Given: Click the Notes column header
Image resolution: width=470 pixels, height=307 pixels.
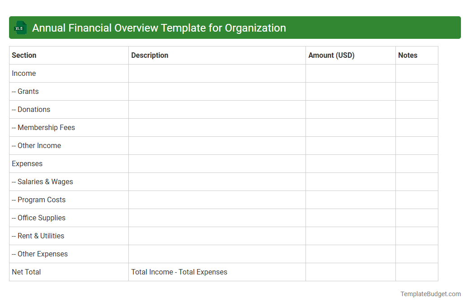Looking at the screenshot, I should [408, 55].
